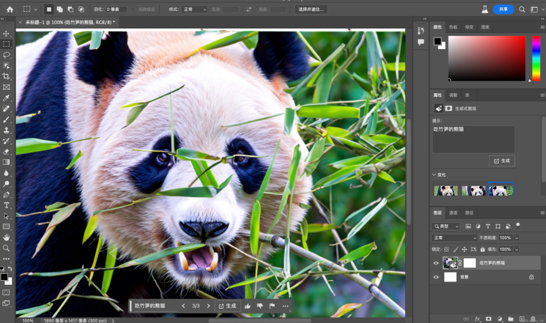Toggle visibility of 背景 layer
Screen dimensions: 546x323
pos(436,277)
